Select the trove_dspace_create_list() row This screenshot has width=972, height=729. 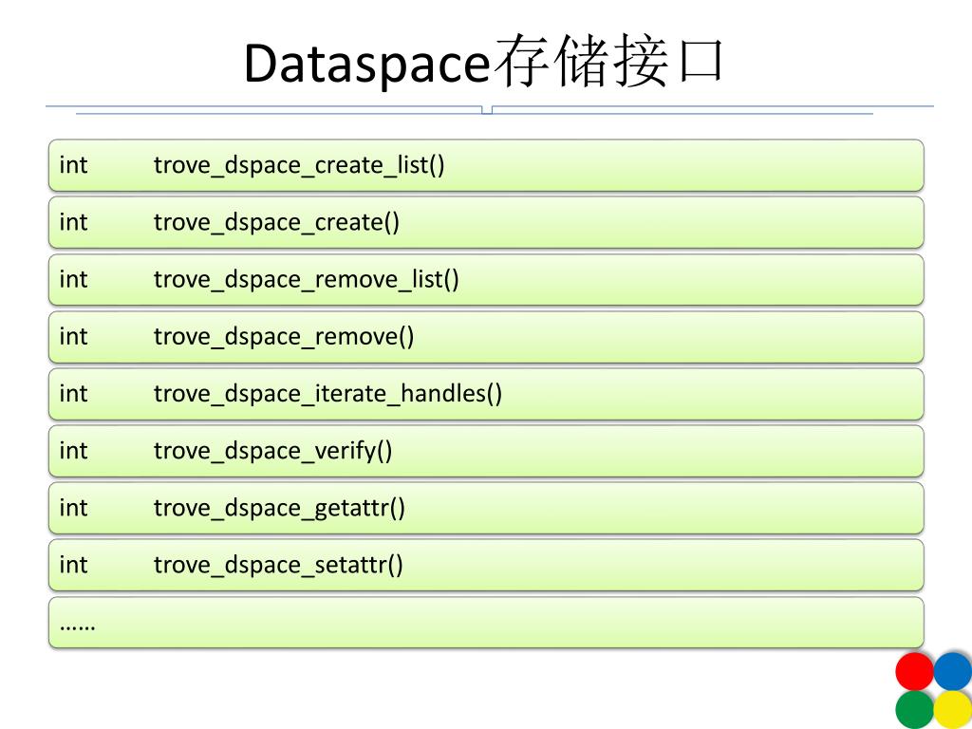pyautogui.click(x=486, y=165)
